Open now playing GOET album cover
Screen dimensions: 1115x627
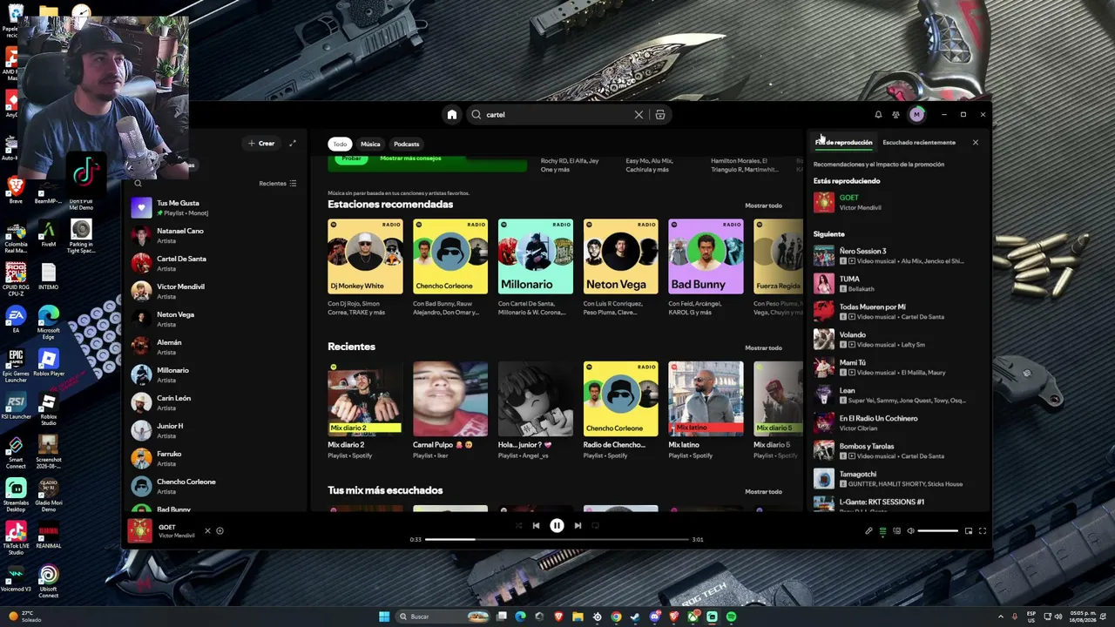(139, 530)
